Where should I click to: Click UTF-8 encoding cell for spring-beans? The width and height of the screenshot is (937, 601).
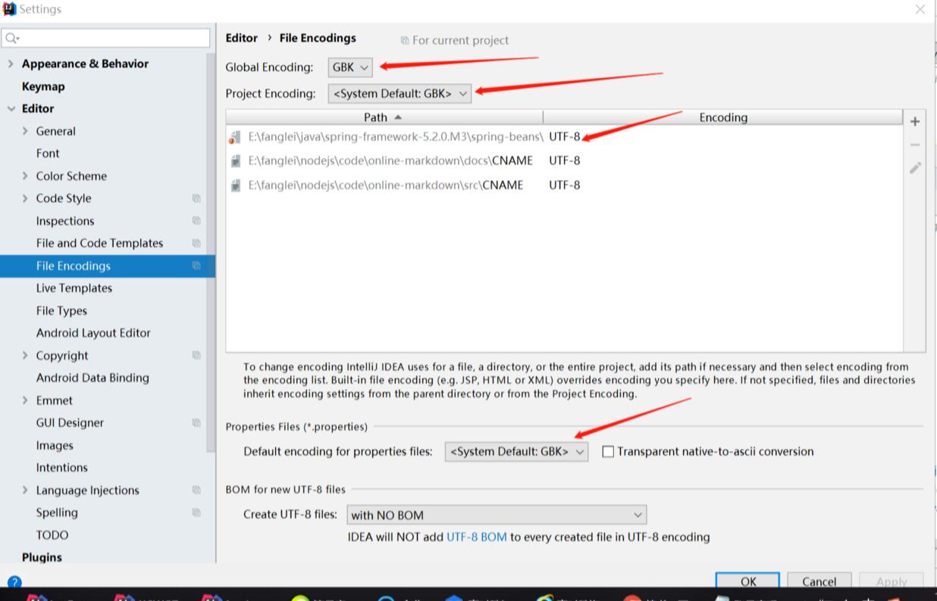[565, 137]
